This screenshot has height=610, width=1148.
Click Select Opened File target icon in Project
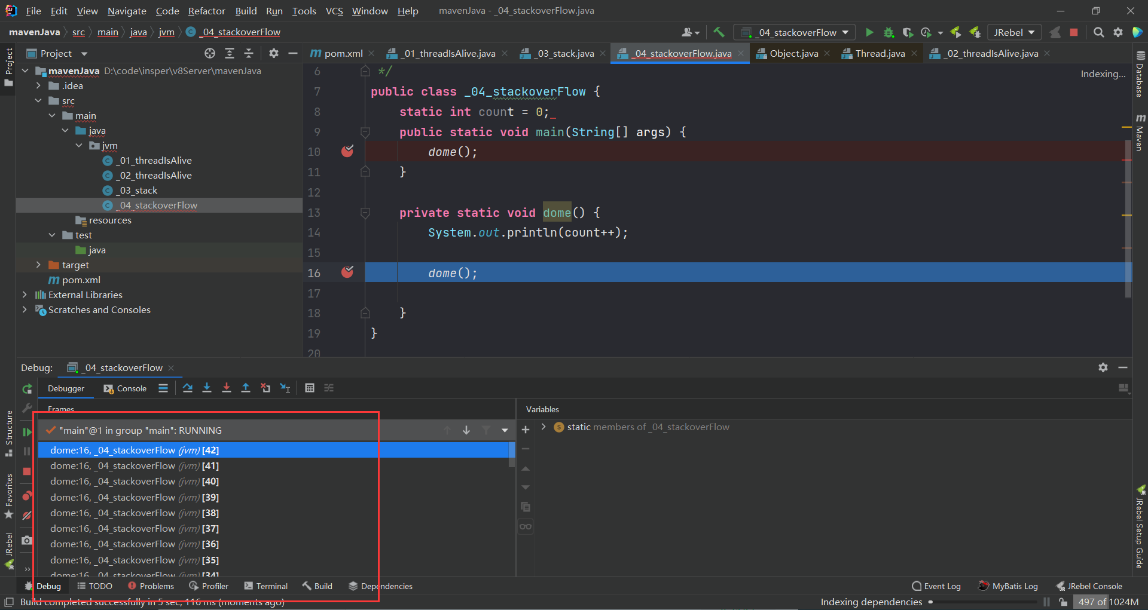coord(209,53)
